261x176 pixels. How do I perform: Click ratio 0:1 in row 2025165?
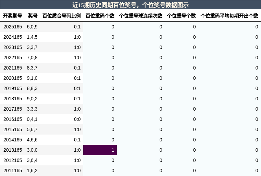click(77, 27)
